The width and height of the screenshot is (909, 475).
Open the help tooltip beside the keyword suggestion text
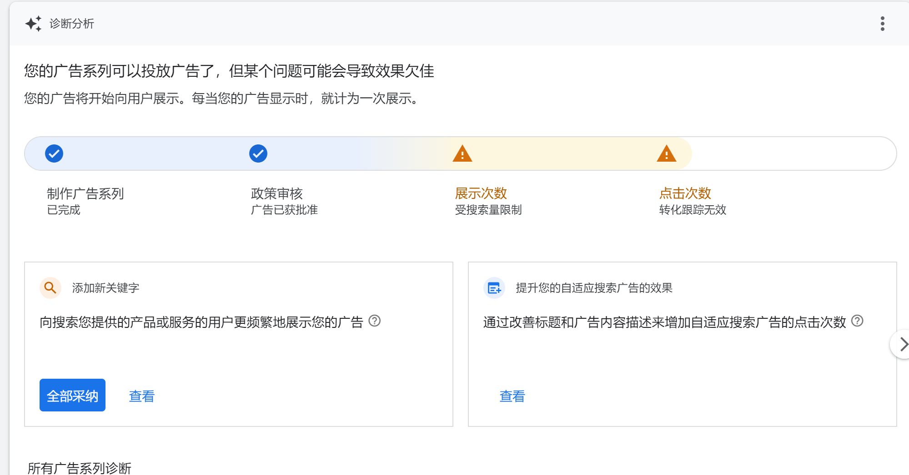(375, 322)
